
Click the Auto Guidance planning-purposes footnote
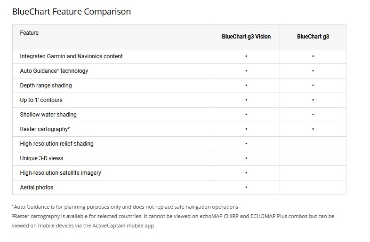pyautogui.click(x=125, y=207)
